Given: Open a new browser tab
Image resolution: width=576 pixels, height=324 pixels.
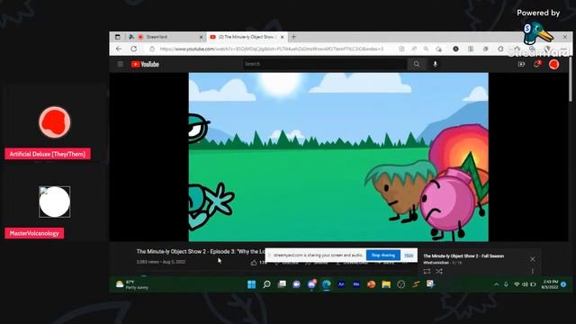Looking at the screenshot, I should point(293,37).
